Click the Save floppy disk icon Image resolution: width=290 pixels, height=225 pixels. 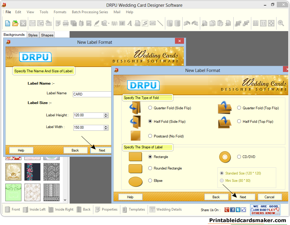(x=32, y=23)
